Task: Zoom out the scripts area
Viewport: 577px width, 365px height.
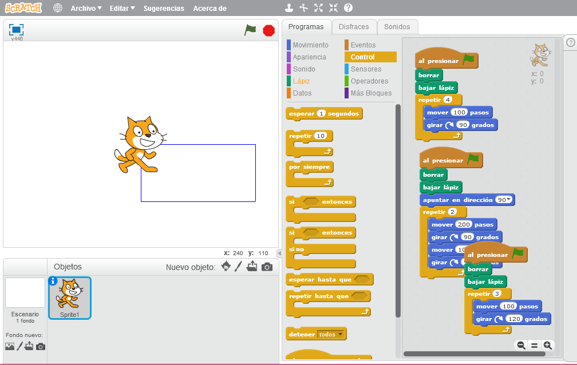Action: (521, 345)
